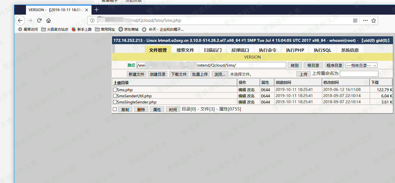Click the 新建文件 button
This screenshot has width=395, height=183.
tap(137, 74)
